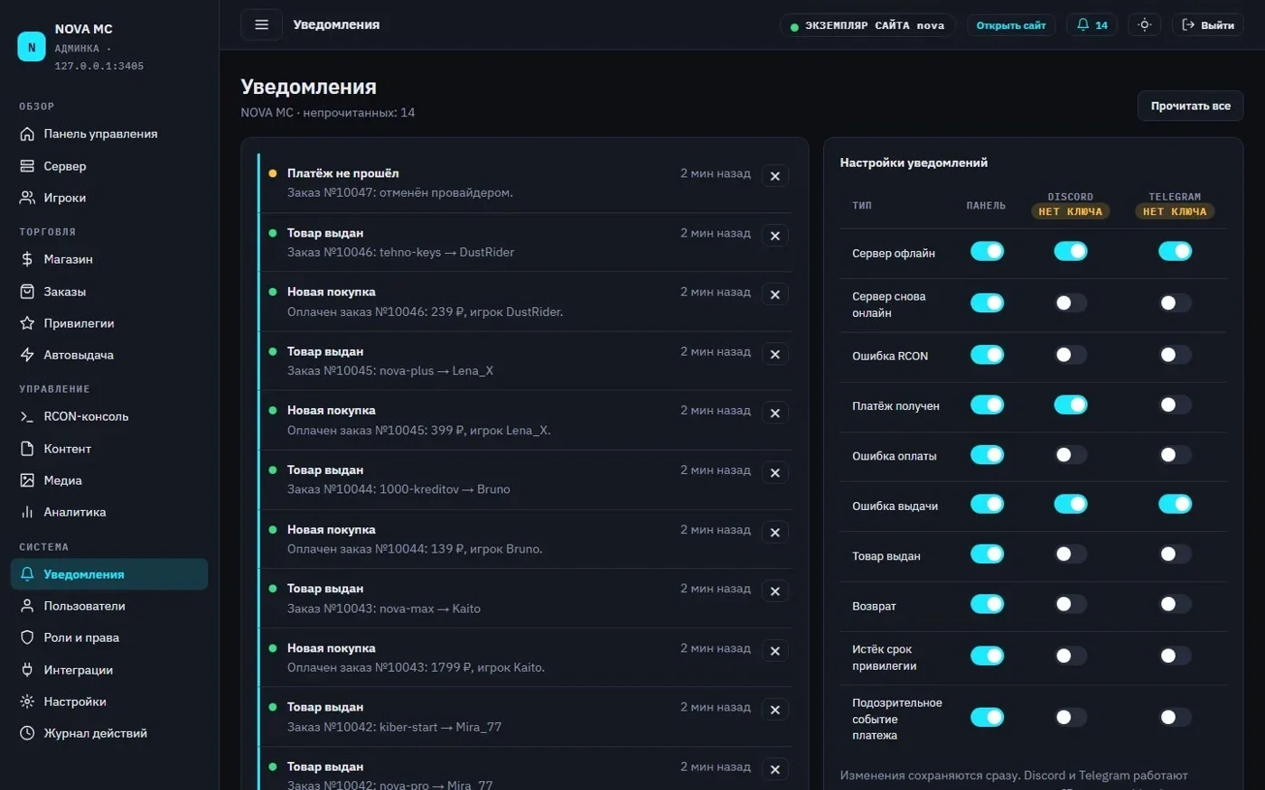1265x790 pixels.
Task: Open the Привилегии section
Action: coord(109,323)
